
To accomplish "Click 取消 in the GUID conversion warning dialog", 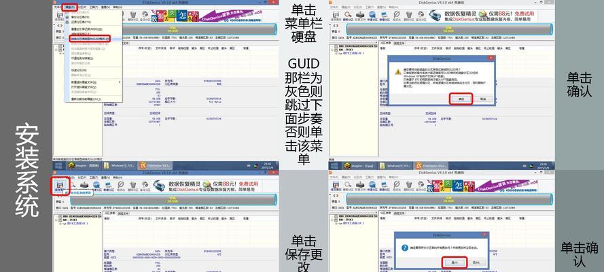I will point(484,99).
